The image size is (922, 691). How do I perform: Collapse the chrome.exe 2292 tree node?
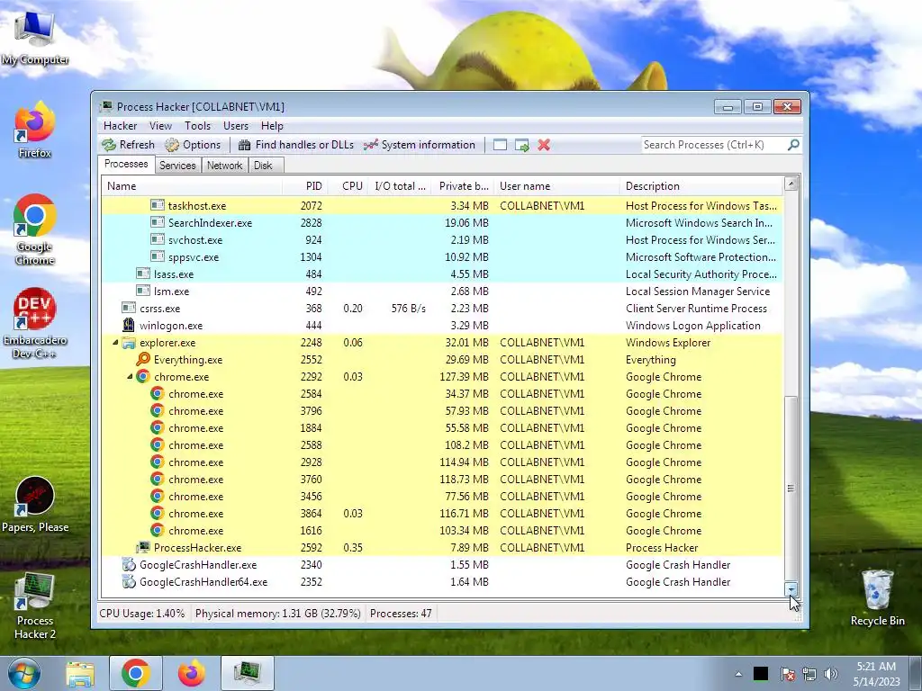click(x=130, y=377)
